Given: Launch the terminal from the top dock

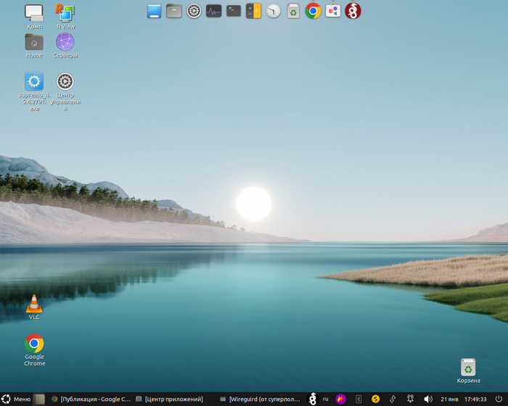Looking at the screenshot, I should pyautogui.click(x=234, y=11).
